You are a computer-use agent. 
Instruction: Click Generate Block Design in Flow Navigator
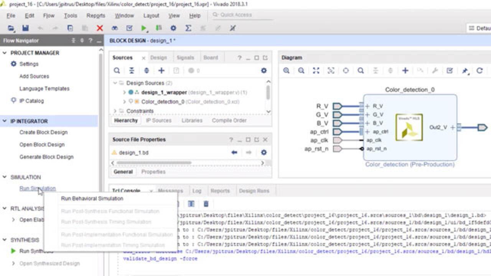pyautogui.click(x=46, y=157)
